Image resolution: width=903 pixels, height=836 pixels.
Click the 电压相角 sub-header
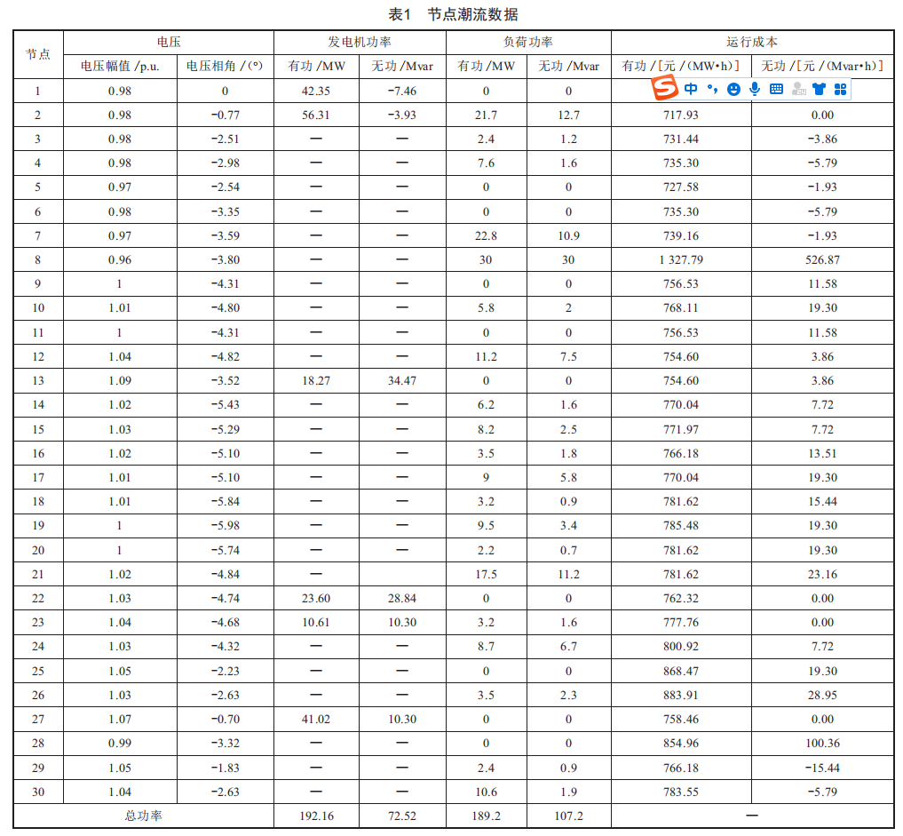coord(225,67)
